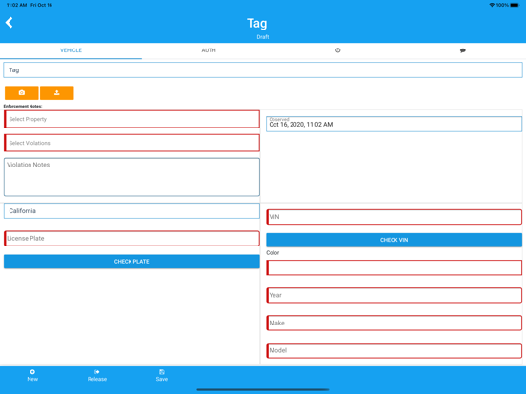Image resolution: width=526 pixels, height=394 pixels.
Task: Open the Select Violations dropdown
Action: point(131,143)
